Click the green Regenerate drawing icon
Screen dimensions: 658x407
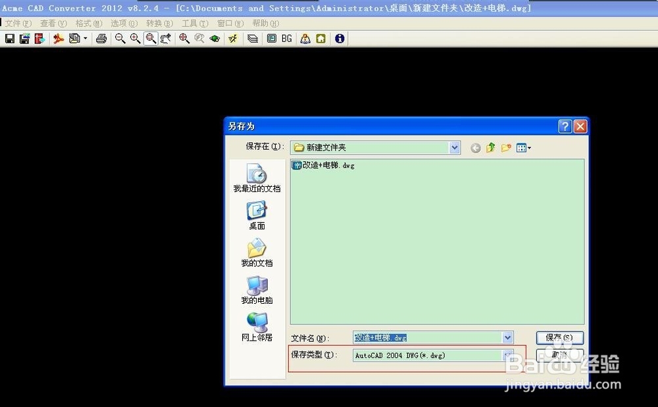(x=215, y=39)
